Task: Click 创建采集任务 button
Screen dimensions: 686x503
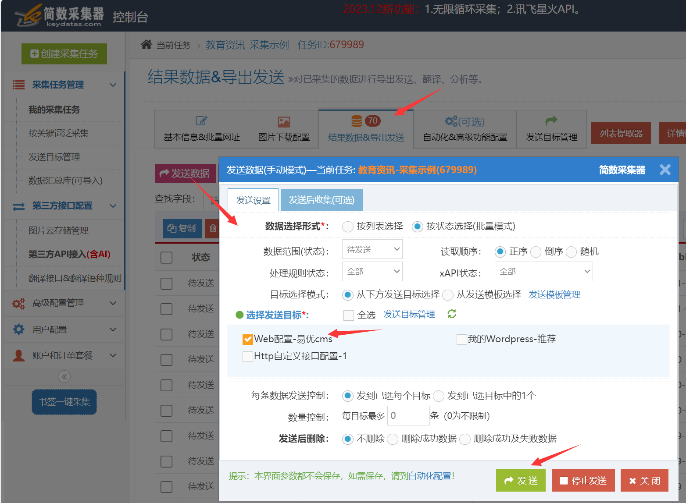Action: (x=64, y=54)
